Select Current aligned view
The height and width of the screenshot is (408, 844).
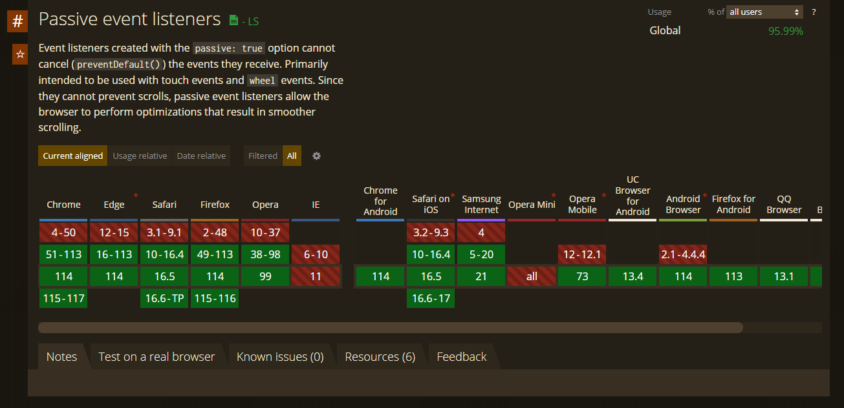coord(73,156)
